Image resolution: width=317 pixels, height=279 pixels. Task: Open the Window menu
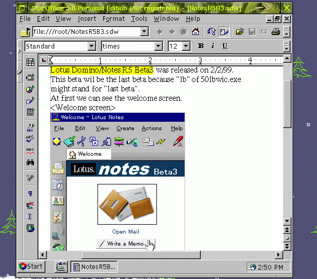(x=166, y=19)
